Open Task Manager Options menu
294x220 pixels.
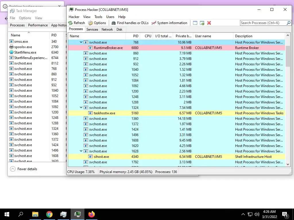(25, 18)
